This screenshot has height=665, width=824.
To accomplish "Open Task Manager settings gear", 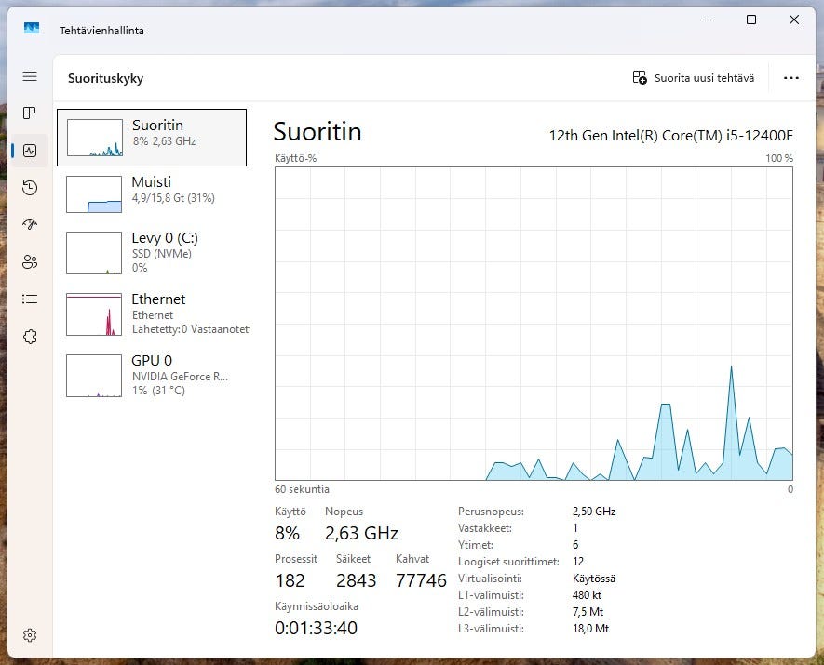I will 30,635.
